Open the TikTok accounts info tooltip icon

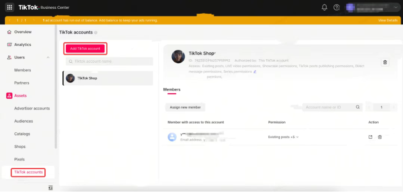[x=95, y=33]
